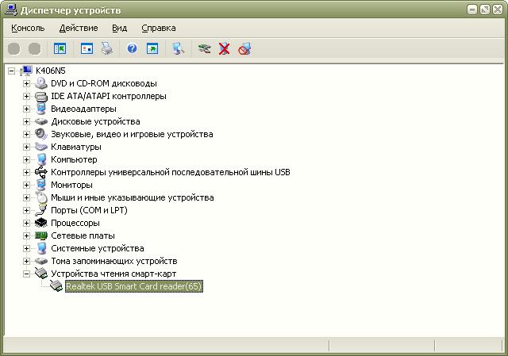This screenshot has width=508, height=356.
Task: Expand Мониторы node
Action: tap(26, 185)
